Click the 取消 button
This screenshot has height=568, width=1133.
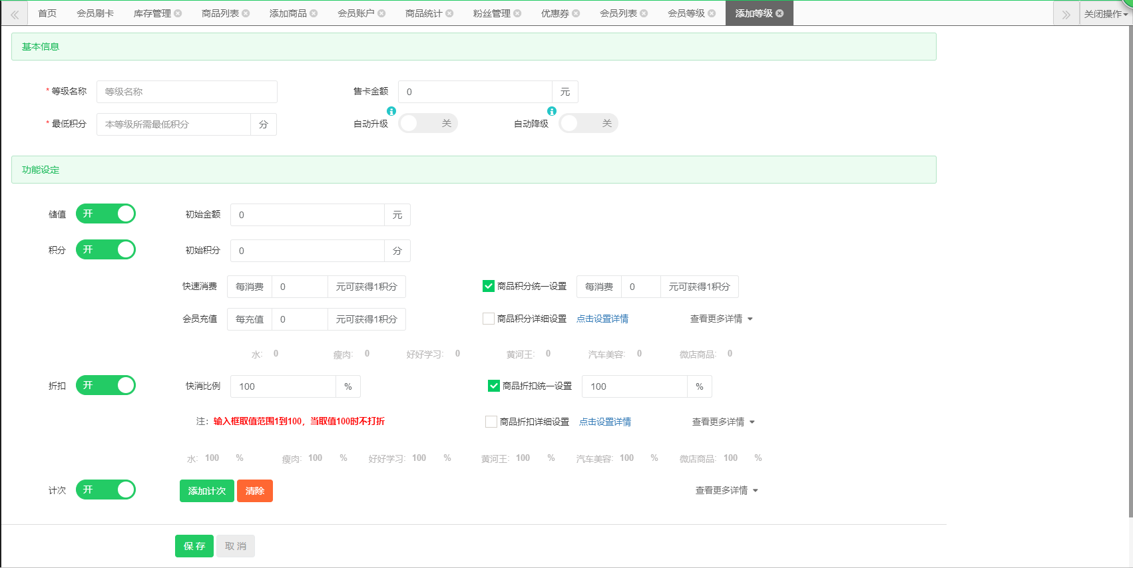click(236, 546)
